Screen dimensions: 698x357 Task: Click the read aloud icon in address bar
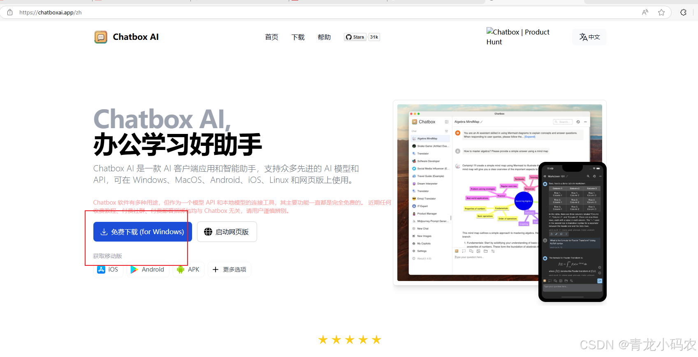645,12
